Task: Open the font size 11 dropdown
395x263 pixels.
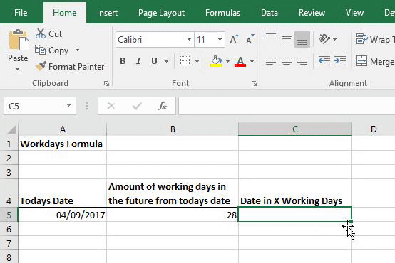Action: pyautogui.click(x=220, y=39)
